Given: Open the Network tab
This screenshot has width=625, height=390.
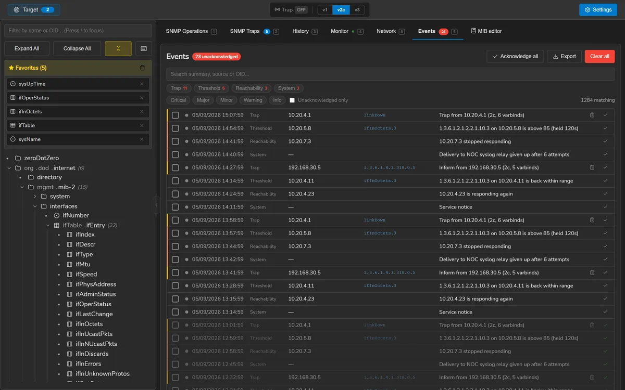Looking at the screenshot, I should (x=391, y=31).
